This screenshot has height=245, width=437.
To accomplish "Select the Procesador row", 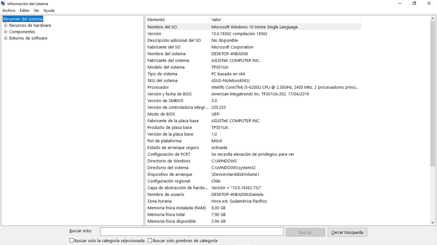I will click(x=254, y=87).
